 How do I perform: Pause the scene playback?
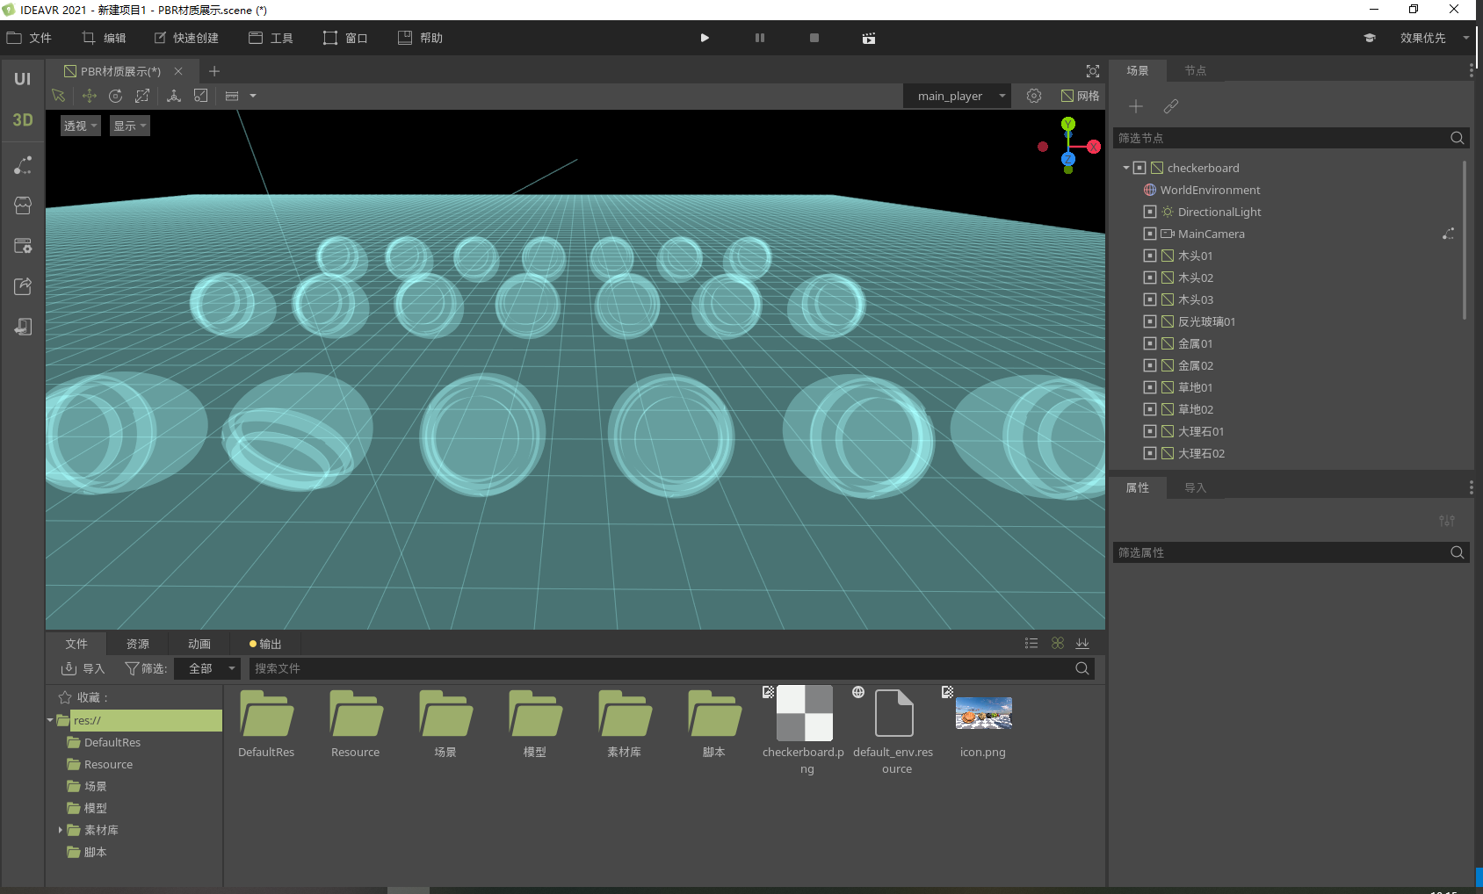click(760, 38)
